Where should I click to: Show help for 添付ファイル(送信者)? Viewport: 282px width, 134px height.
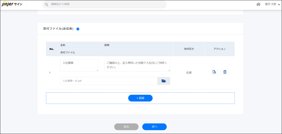[x=78, y=29]
